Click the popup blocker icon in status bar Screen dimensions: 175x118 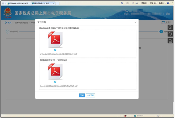pyautogui.click(x=125, y=116)
